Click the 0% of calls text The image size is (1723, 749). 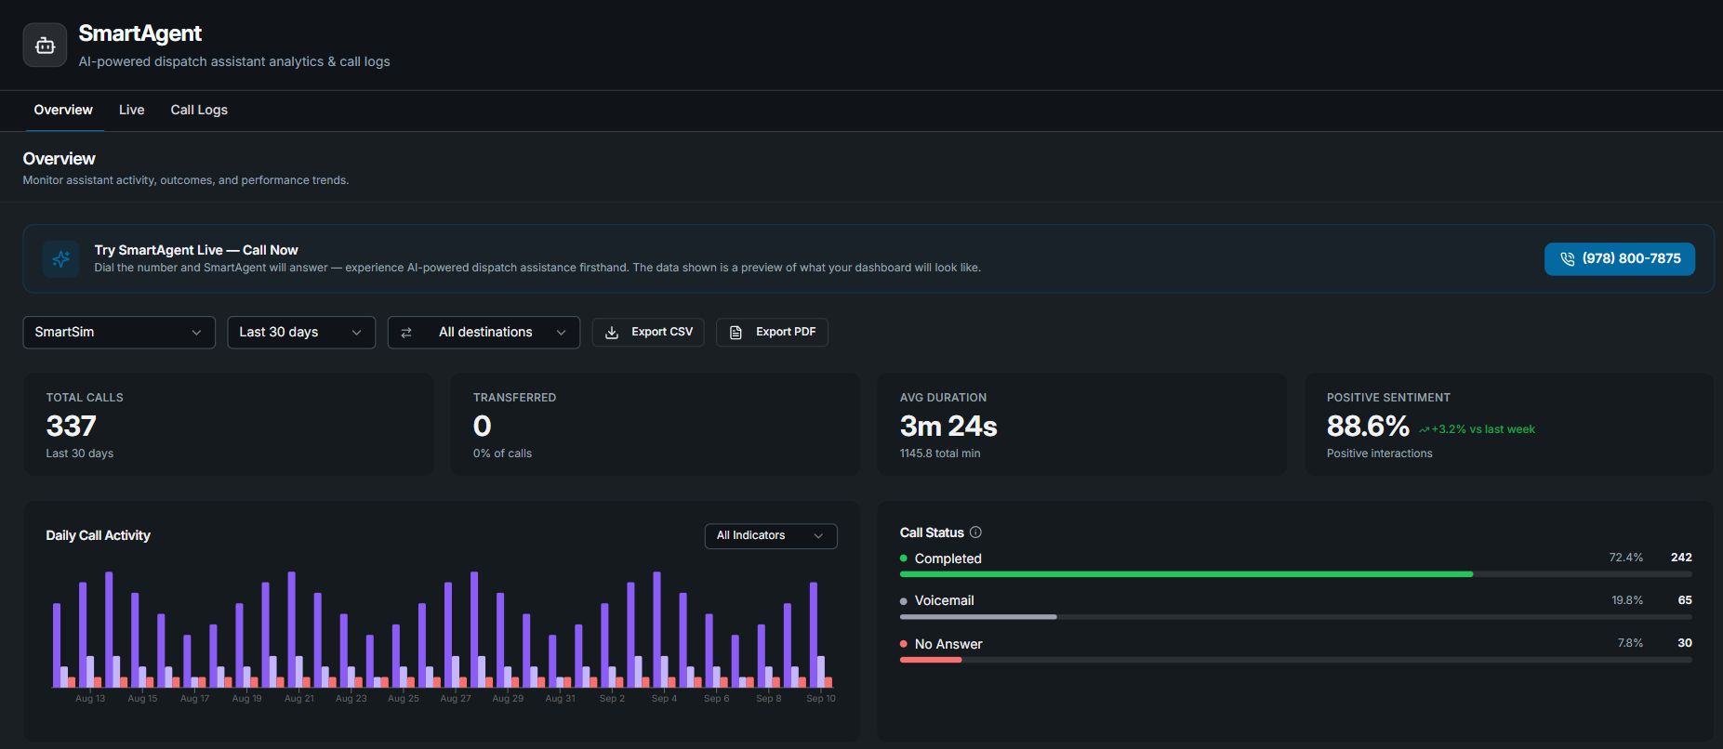502,453
